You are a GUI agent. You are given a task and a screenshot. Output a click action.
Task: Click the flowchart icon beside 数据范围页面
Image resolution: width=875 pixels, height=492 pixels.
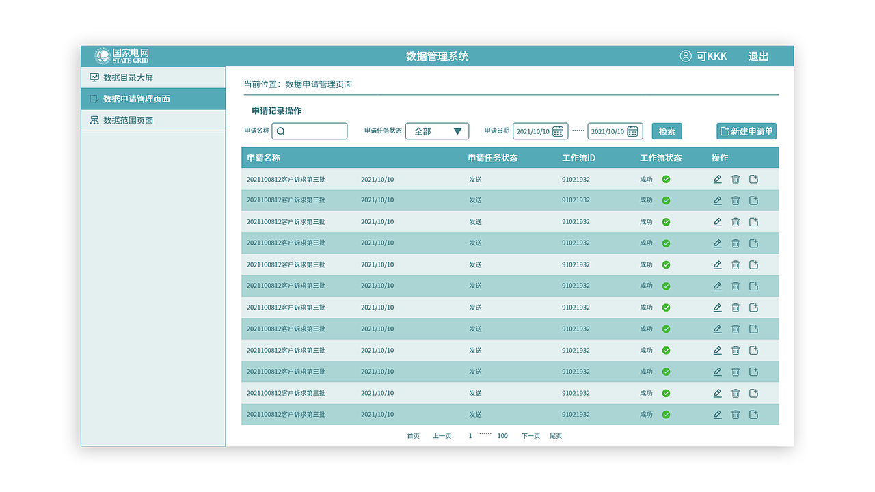[94, 120]
